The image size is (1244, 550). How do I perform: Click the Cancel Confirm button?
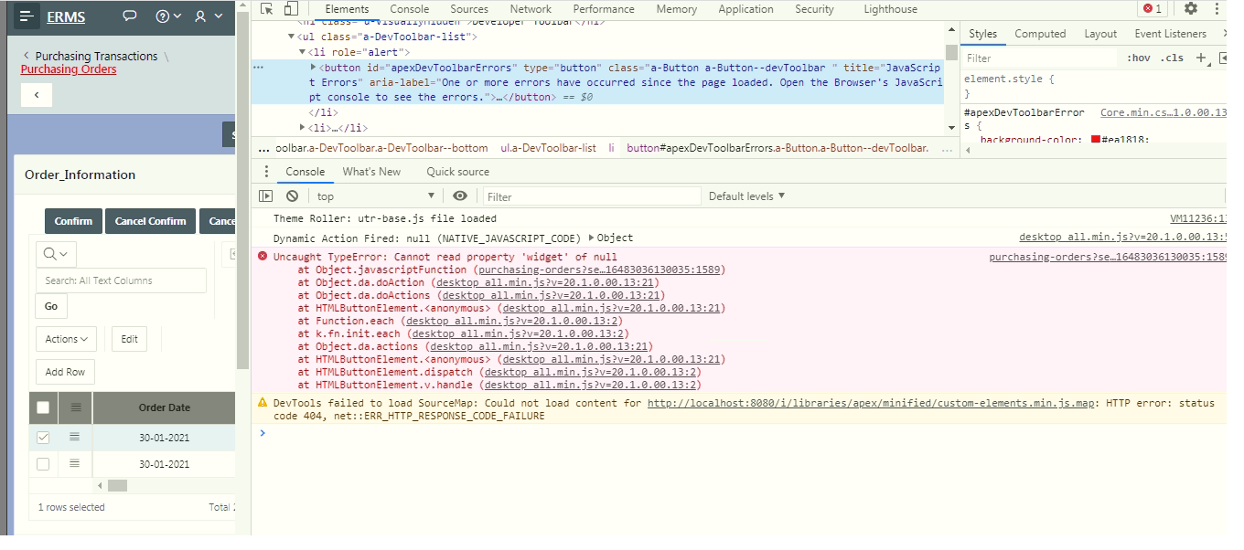tap(151, 221)
